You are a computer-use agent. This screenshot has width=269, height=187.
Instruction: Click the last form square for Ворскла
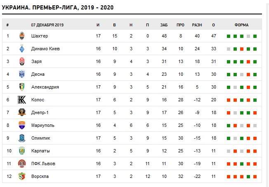255,177
